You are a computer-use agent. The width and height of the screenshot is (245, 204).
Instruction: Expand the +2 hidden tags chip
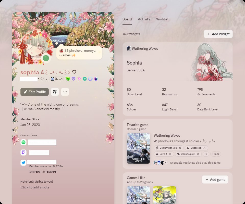click(x=206, y=154)
